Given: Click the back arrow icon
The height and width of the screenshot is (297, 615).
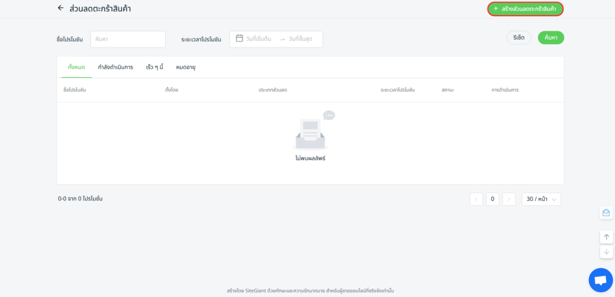Looking at the screenshot, I should 60,8.
